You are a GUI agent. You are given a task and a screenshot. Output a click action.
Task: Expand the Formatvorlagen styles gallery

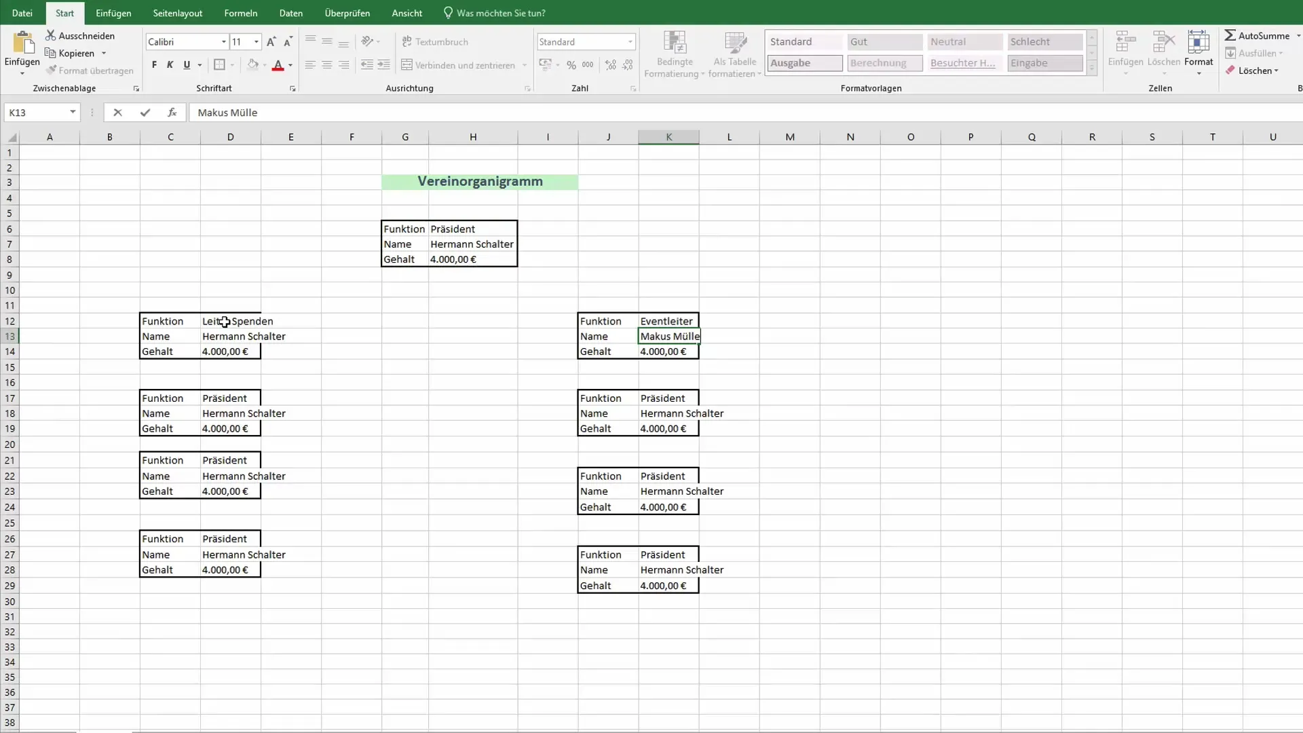[1092, 67]
